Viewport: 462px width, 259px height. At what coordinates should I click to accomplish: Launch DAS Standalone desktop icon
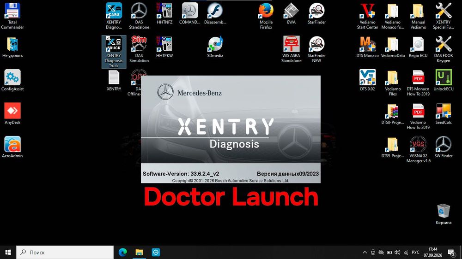(139, 16)
